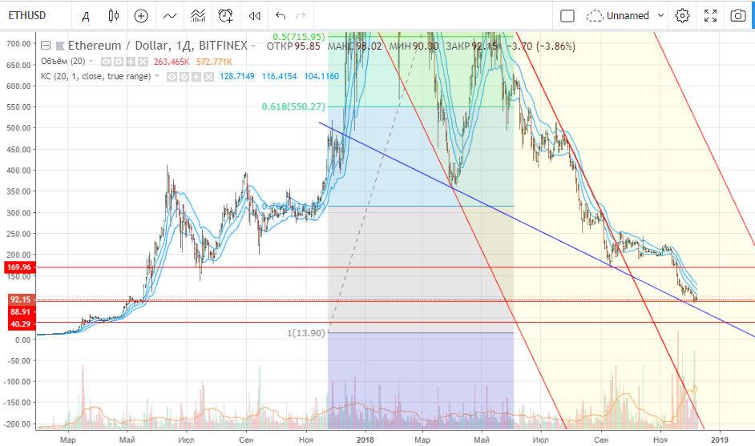Select the Д timeframe interval button
This screenshot has width=755, height=446.
coord(86,15)
